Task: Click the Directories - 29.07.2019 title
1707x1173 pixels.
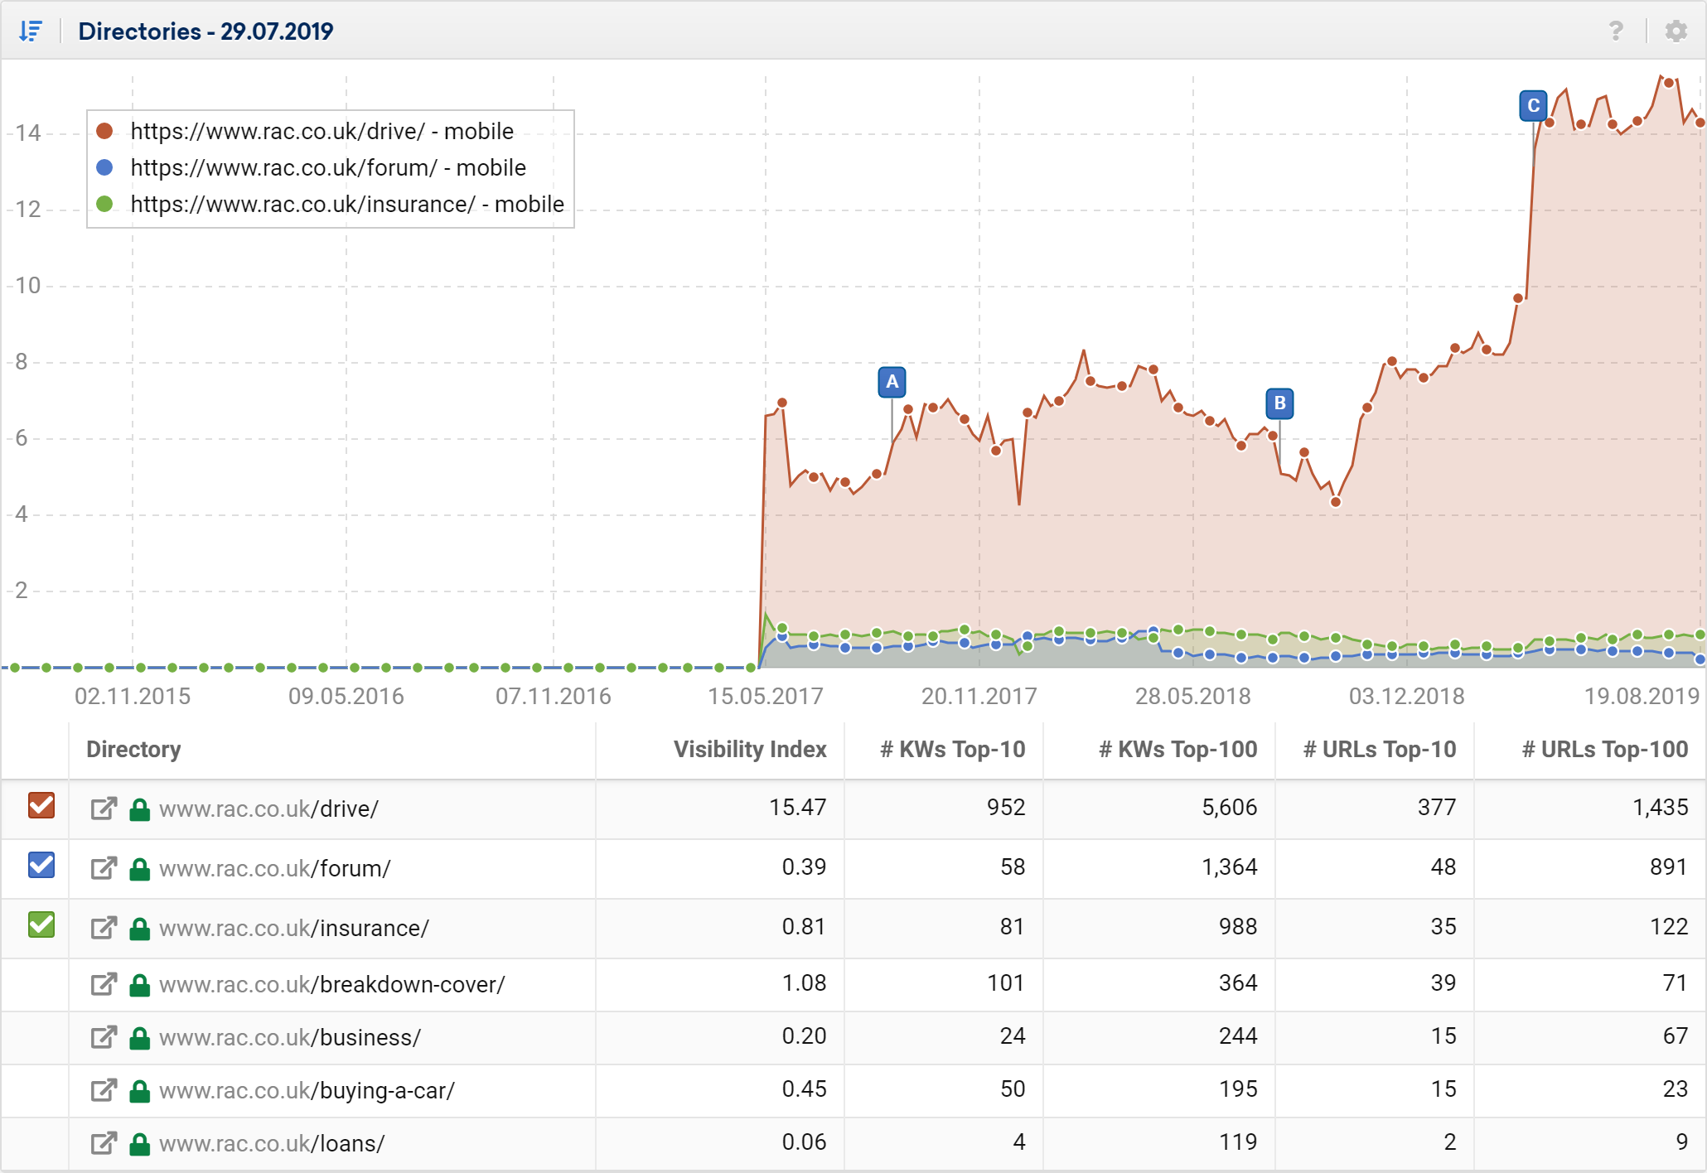Action: click(x=206, y=31)
